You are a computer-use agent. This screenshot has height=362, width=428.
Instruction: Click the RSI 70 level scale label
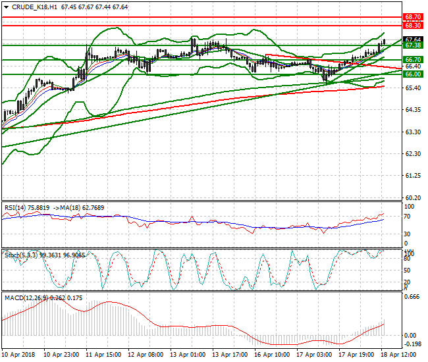(407, 217)
